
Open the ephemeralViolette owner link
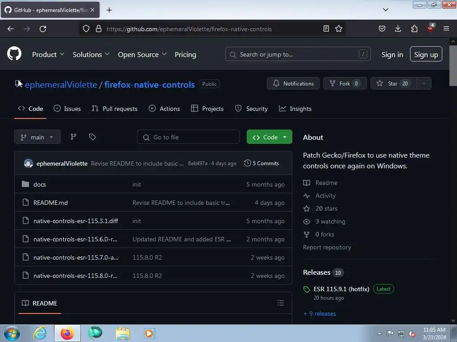click(x=61, y=85)
